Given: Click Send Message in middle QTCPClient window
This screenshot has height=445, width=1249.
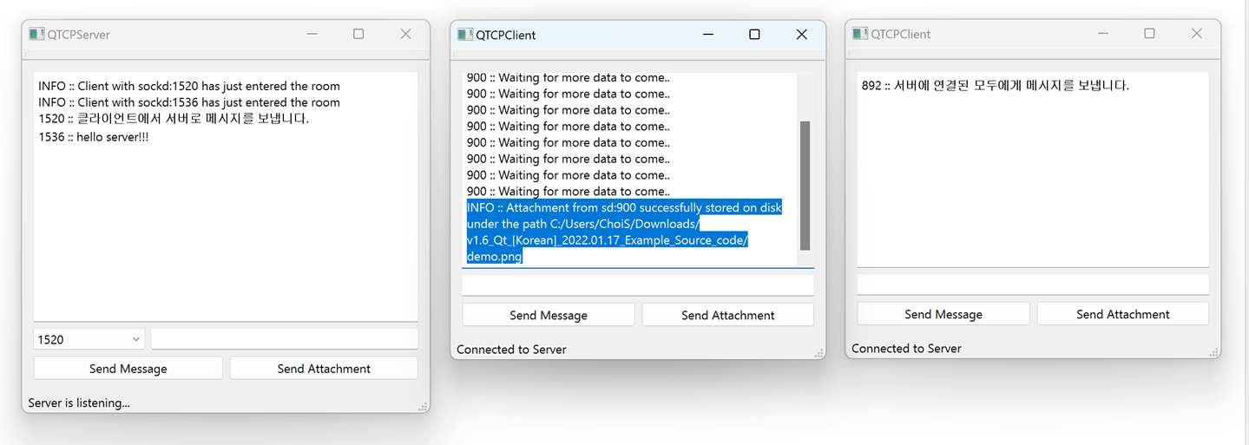Looking at the screenshot, I should click(x=549, y=315).
